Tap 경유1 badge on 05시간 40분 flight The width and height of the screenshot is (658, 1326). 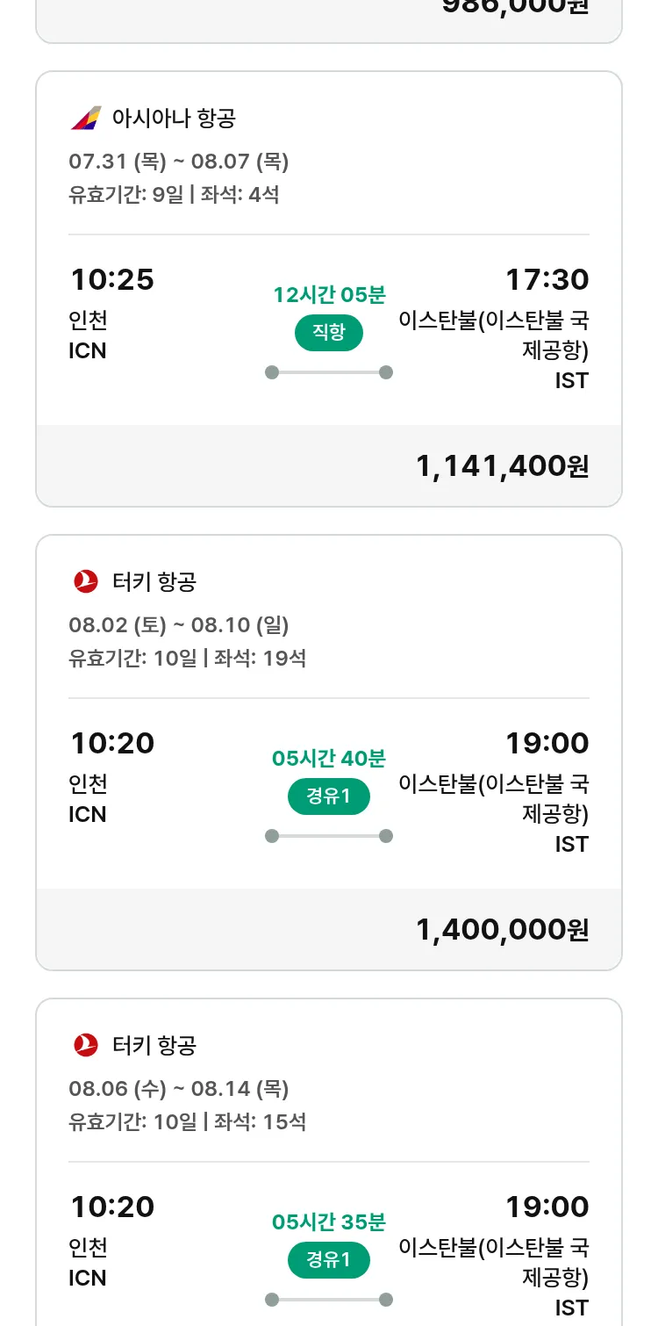coord(329,796)
